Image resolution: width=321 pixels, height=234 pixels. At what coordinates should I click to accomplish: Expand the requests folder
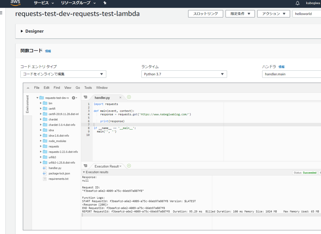[41, 146]
